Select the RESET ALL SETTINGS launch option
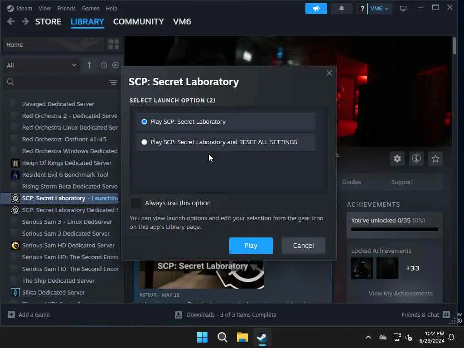The height and width of the screenshot is (348, 464). pos(226,142)
